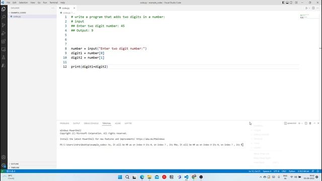
Task: Open the run button dropdown arrow
Action: [x=309, y=8]
